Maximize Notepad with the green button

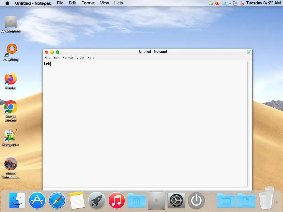coord(57,52)
